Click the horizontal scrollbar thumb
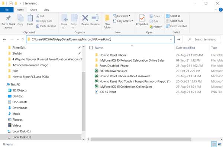223x147 pixels. tap(141, 139)
